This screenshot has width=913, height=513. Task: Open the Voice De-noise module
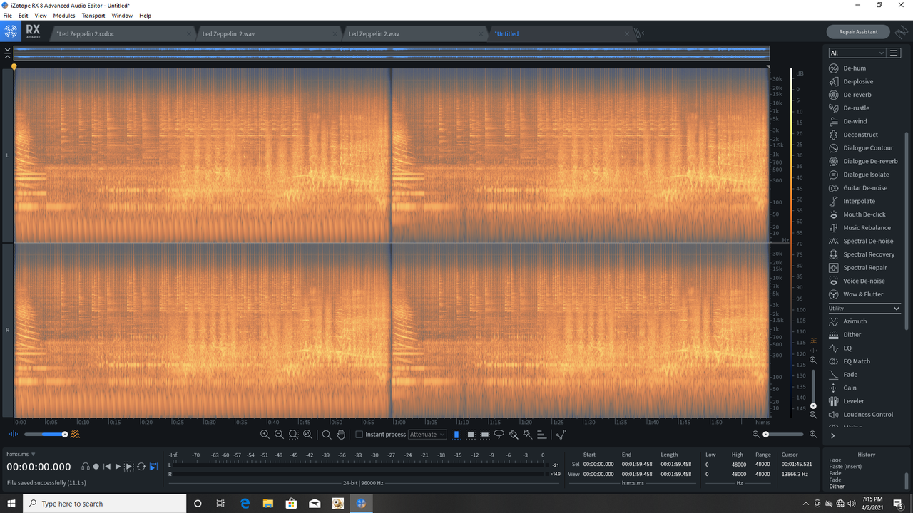[864, 281]
